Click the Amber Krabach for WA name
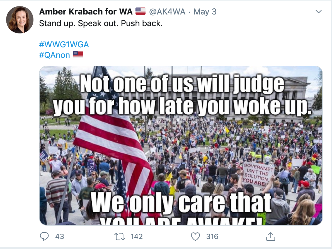The height and width of the screenshot is (249, 334). (x=86, y=11)
